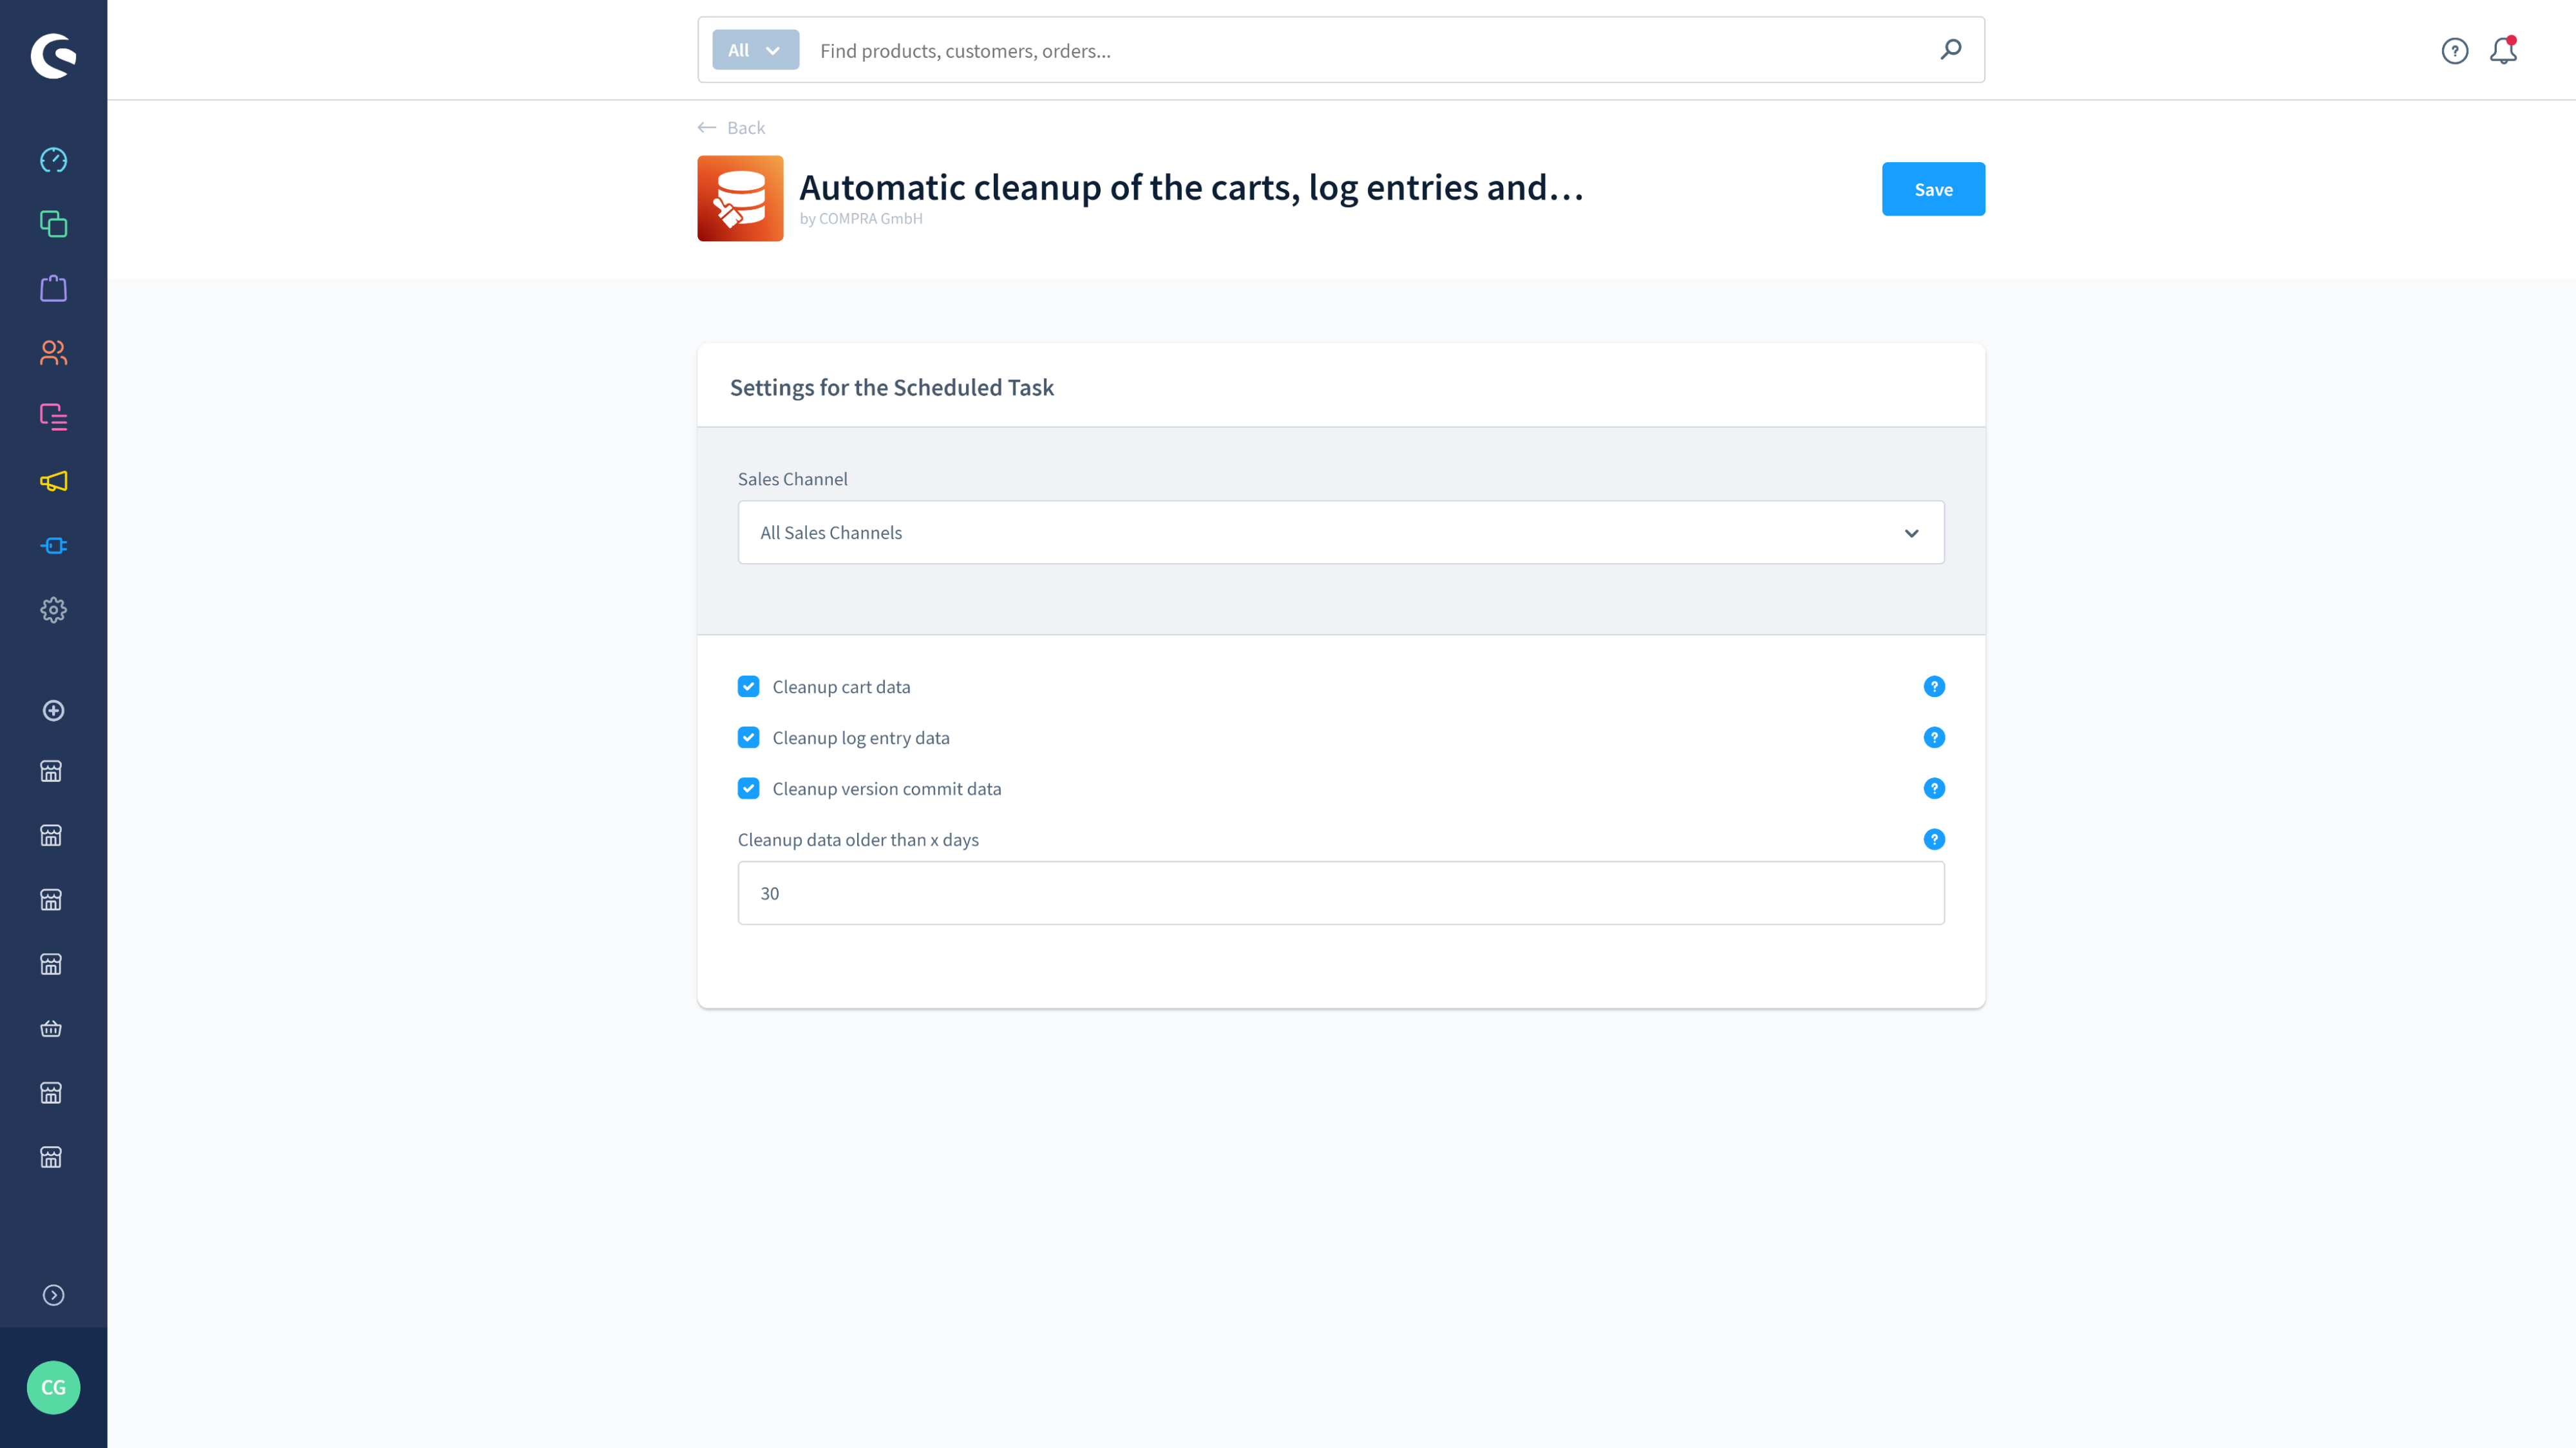Image resolution: width=2576 pixels, height=1448 pixels.
Task: Click the 'Sales Channel' field label
Action: coord(792,479)
